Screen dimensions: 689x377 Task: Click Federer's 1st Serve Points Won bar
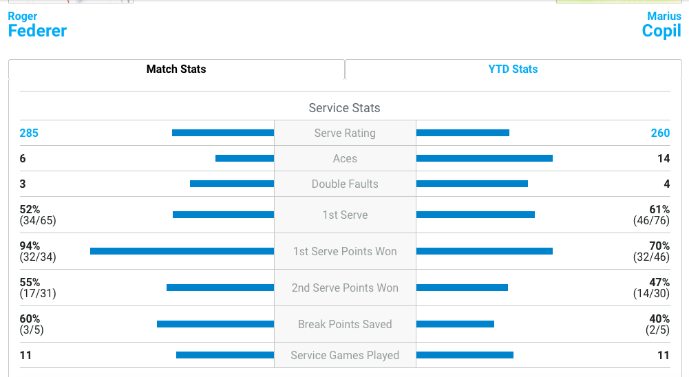pos(182,251)
